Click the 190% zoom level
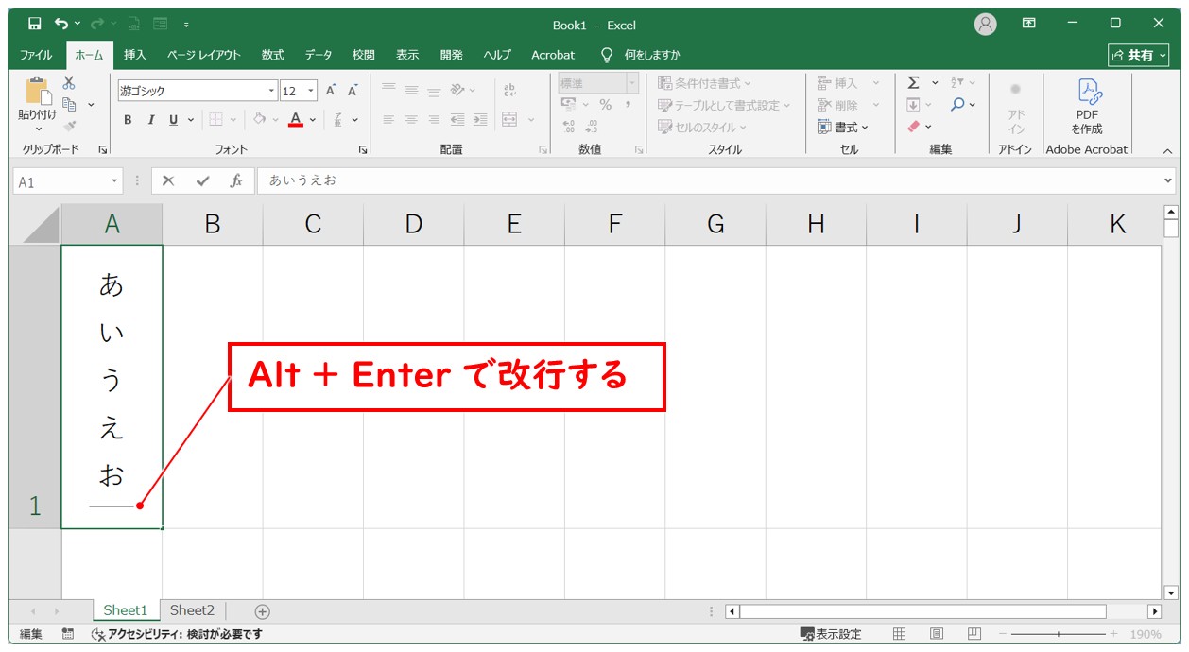This screenshot has height=652, width=1189. tap(1146, 634)
